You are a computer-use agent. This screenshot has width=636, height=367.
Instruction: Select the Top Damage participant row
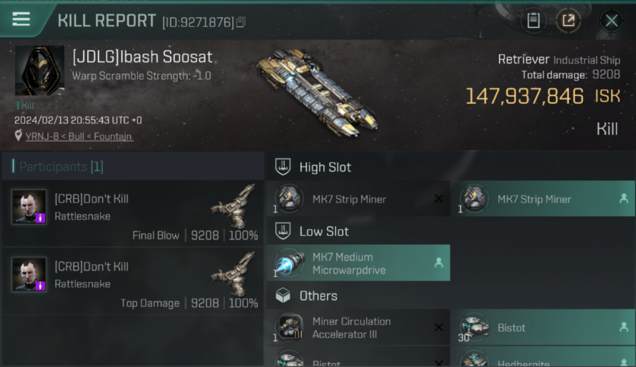click(x=132, y=280)
